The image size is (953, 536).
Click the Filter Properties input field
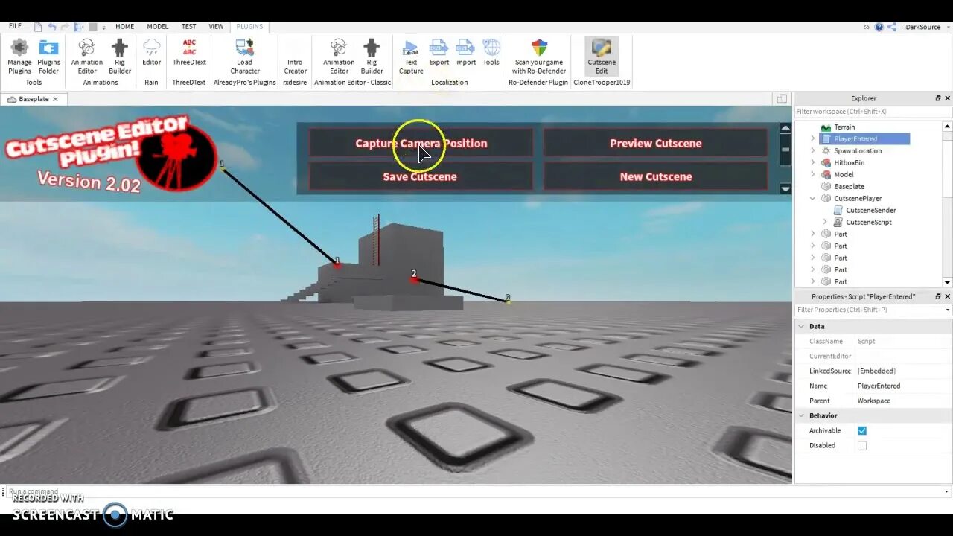[868, 310]
